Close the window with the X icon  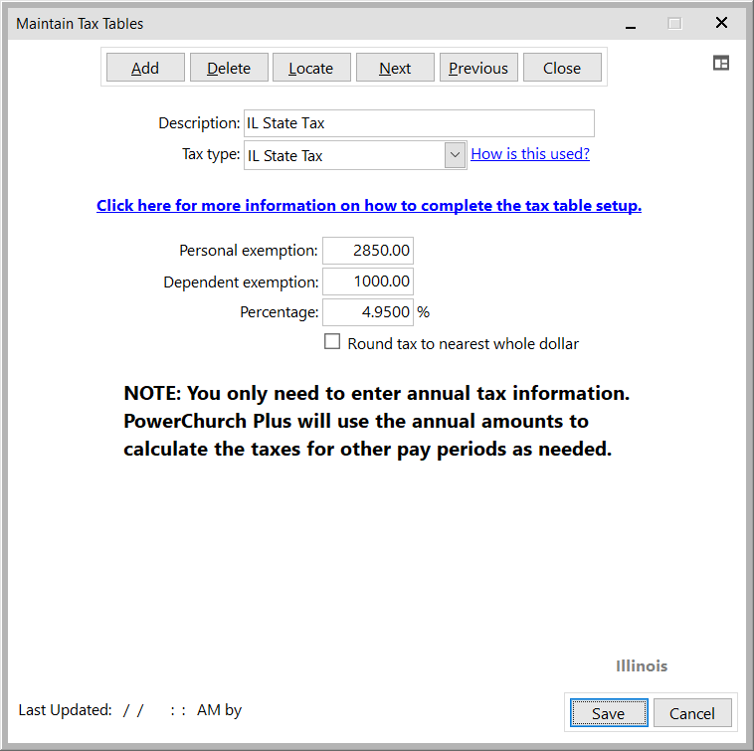[721, 23]
